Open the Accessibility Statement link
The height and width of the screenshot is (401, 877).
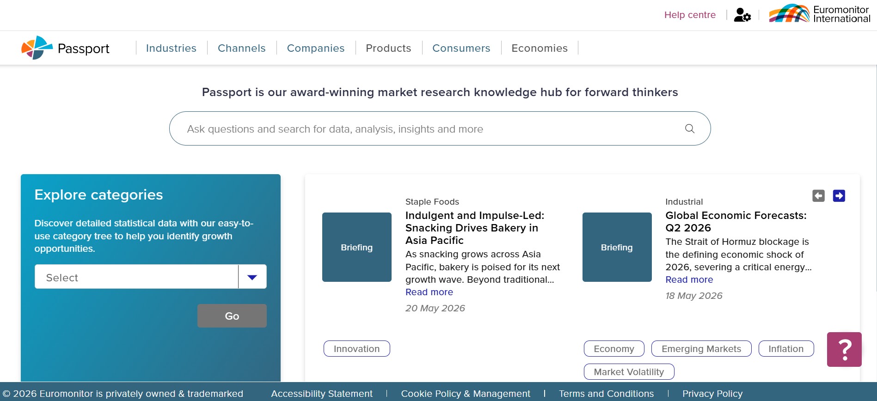click(x=322, y=394)
